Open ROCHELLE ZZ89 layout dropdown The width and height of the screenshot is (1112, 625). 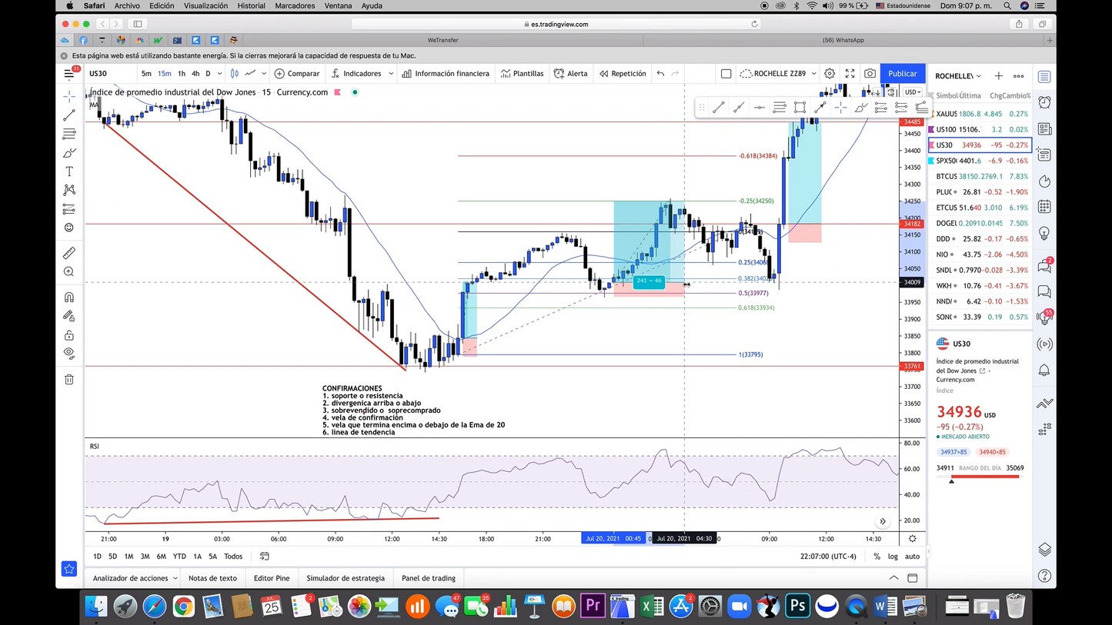[x=814, y=74]
